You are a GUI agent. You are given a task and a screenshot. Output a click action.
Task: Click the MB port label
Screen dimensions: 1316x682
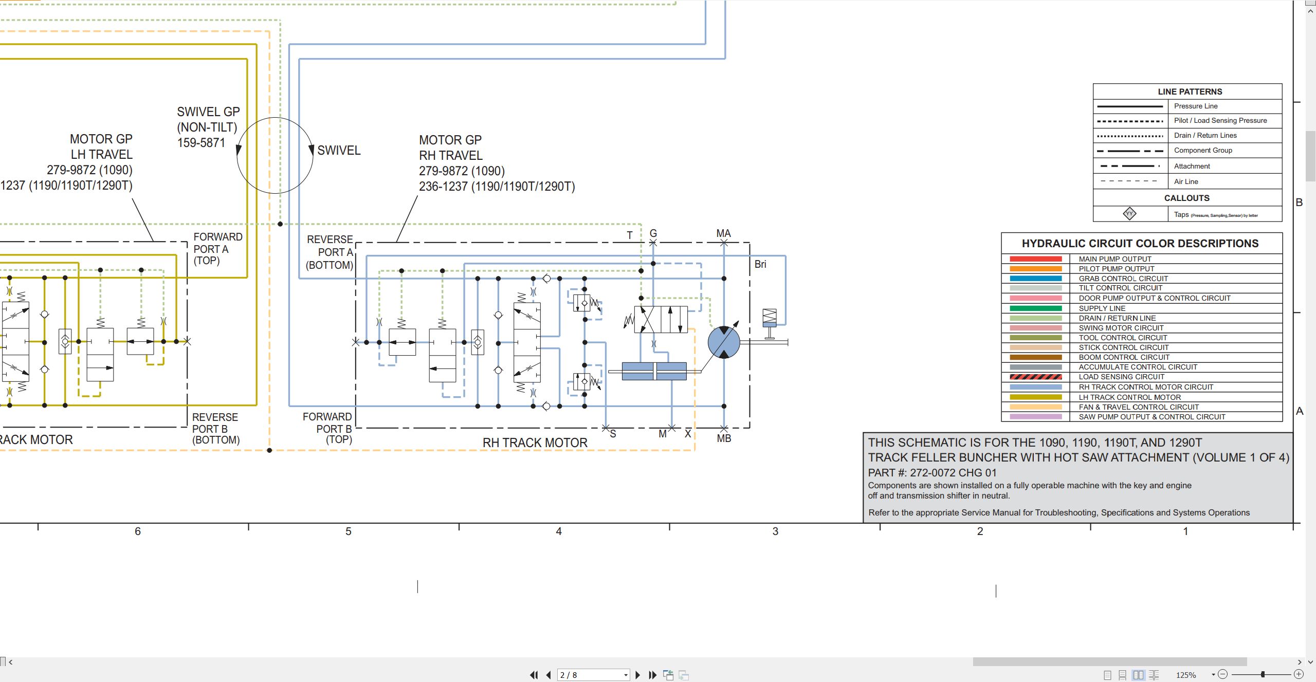click(x=724, y=438)
